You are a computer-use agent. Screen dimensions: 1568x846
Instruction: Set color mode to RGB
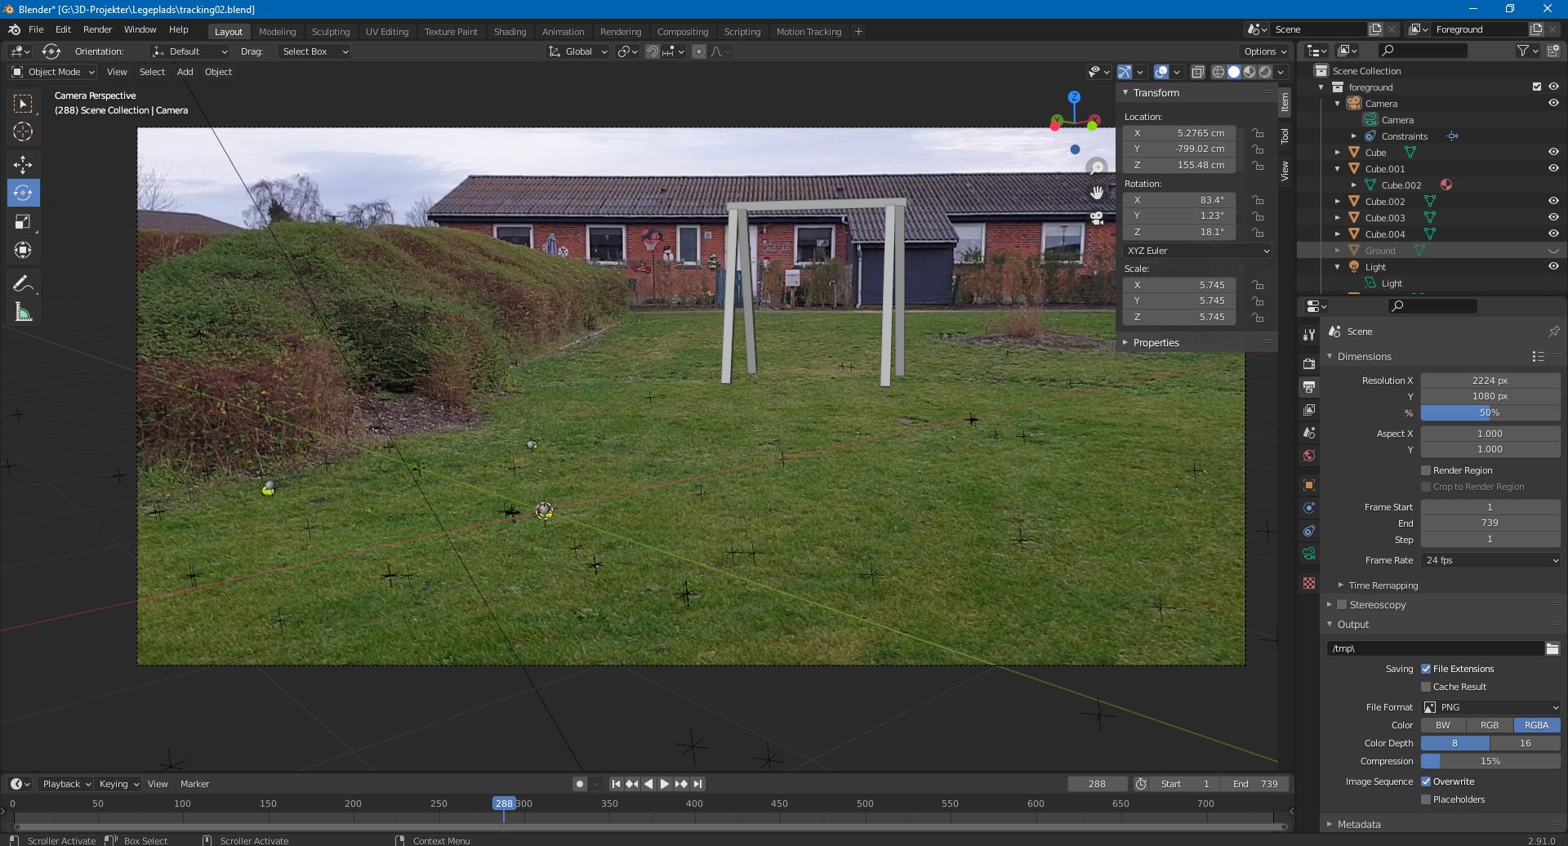[x=1490, y=725]
